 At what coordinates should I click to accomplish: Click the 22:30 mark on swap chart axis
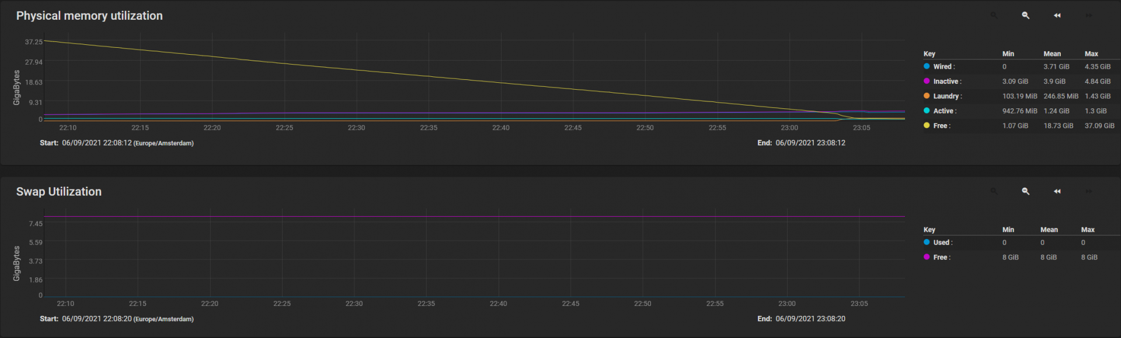click(x=354, y=304)
